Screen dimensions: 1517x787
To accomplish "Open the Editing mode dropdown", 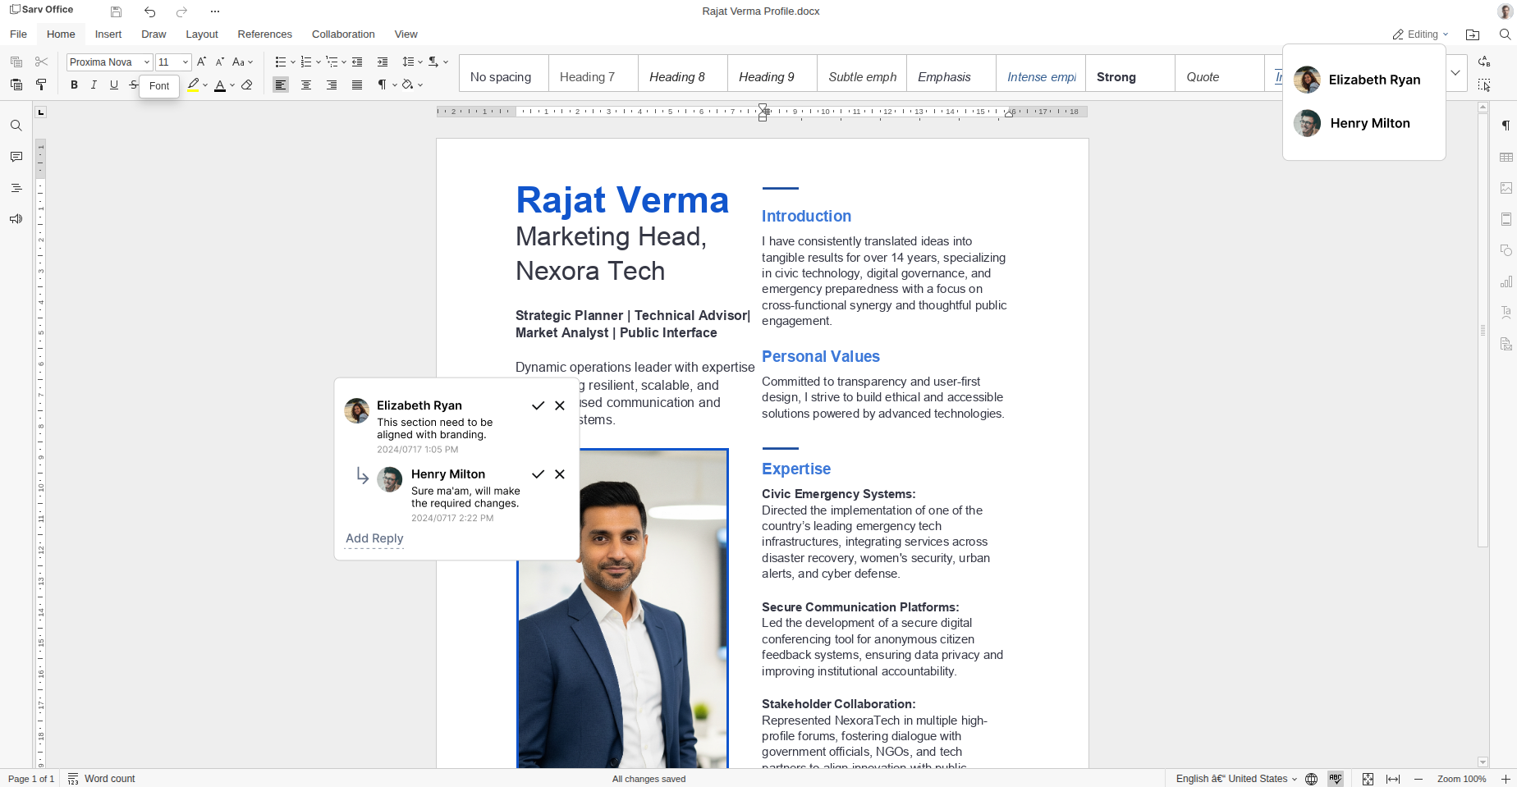I will [1420, 34].
